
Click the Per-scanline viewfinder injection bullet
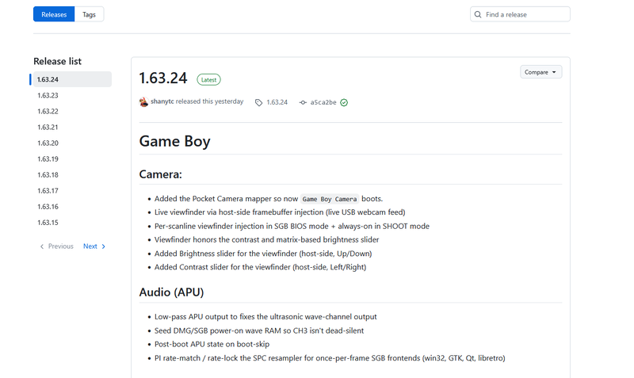[x=292, y=226]
